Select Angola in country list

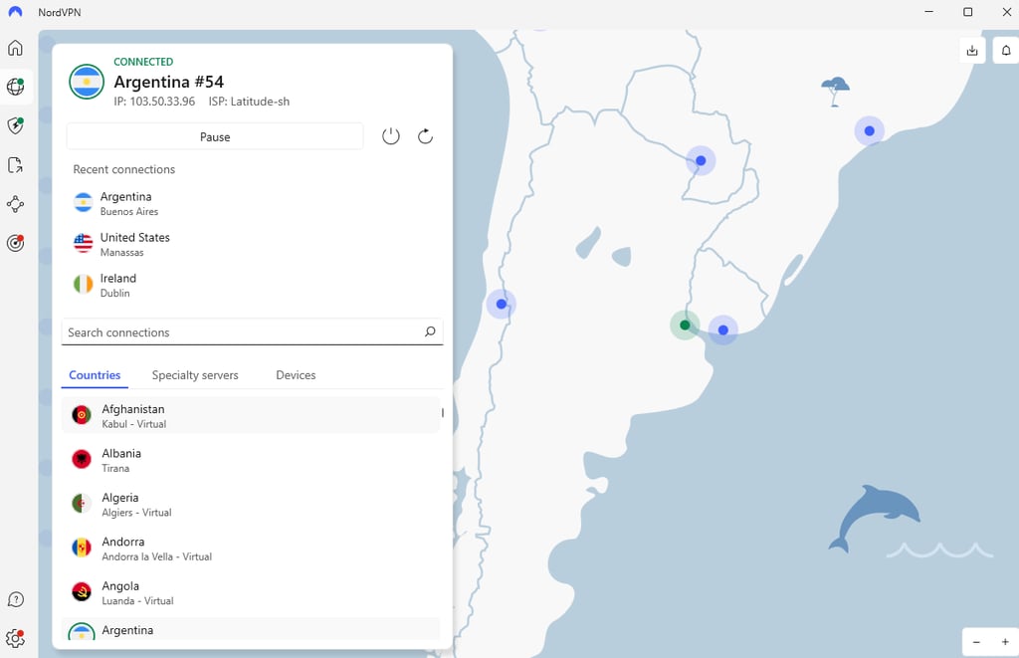[x=251, y=592]
